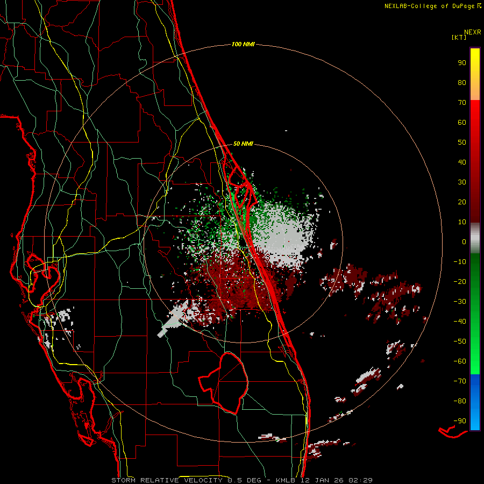
Task: Select the -60 value on velocity scale
Action: pos(460,361)
